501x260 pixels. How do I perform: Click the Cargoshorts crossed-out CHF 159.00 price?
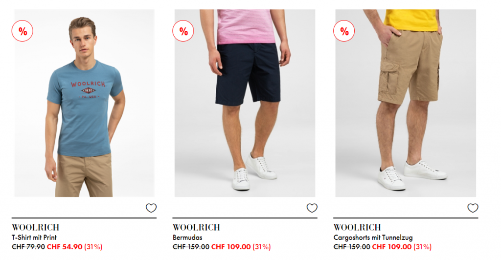352,247
